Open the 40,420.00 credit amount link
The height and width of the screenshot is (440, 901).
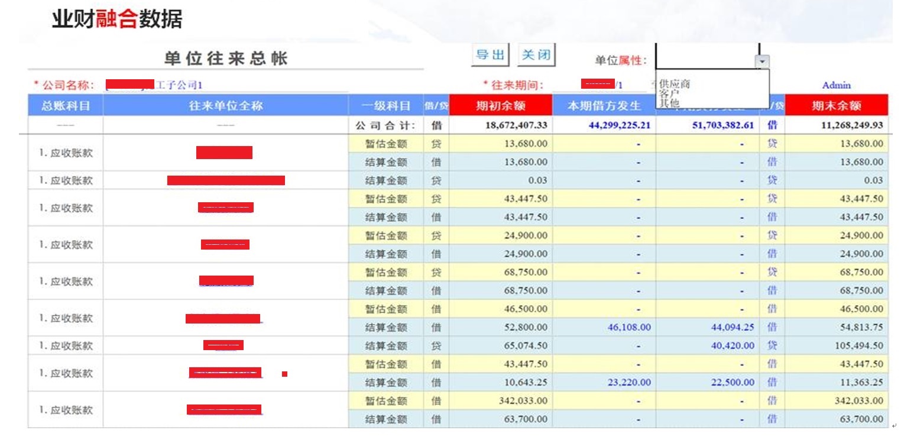[733, 345]
